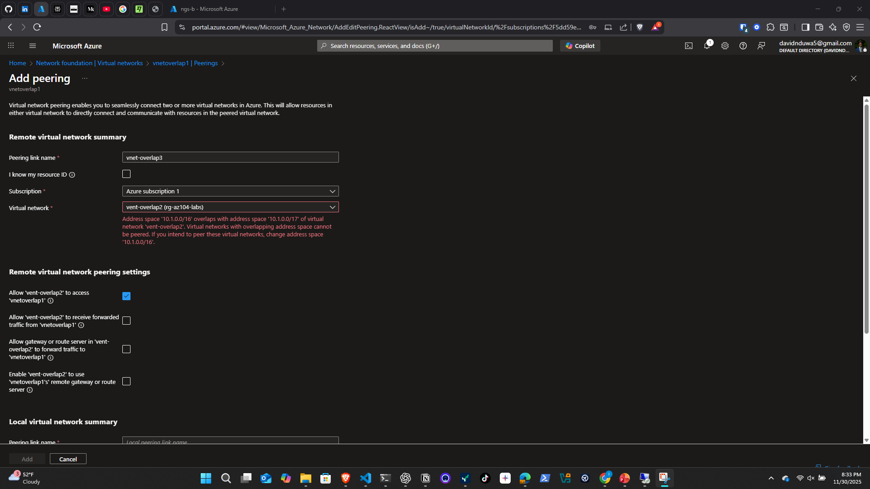Screen dimensions: 870x489
Task: Expand Virtual network dropdown vent-overlap2
Action: coord(230,207)
